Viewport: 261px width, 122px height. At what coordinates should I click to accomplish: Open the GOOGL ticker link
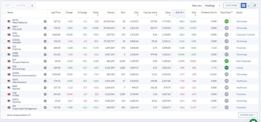(x=16, y=40)
